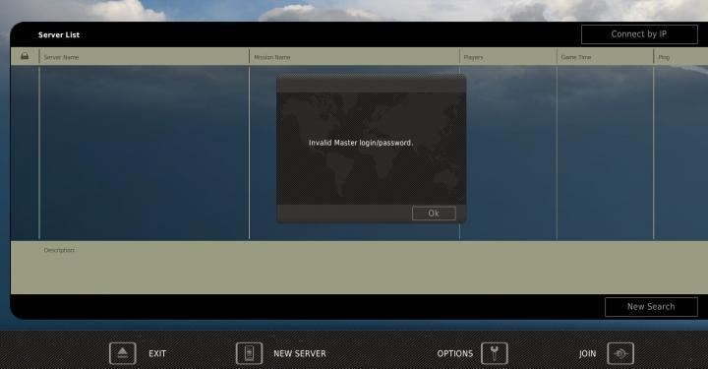Click the JOIN arrow icon
This screenshot has height=369, width=708.
pyautogui.click(x=620, y=353)
